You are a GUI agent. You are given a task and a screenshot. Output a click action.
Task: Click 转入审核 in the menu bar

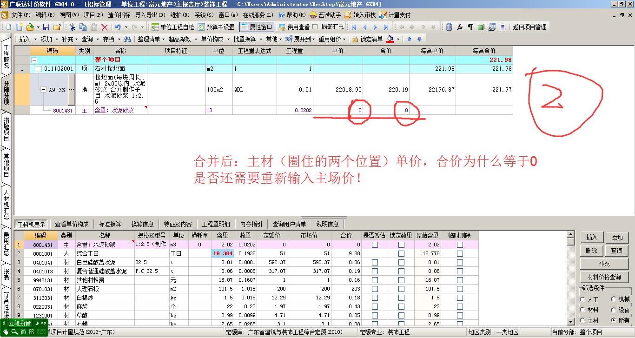pyautogui.click(x=360, y=15)
